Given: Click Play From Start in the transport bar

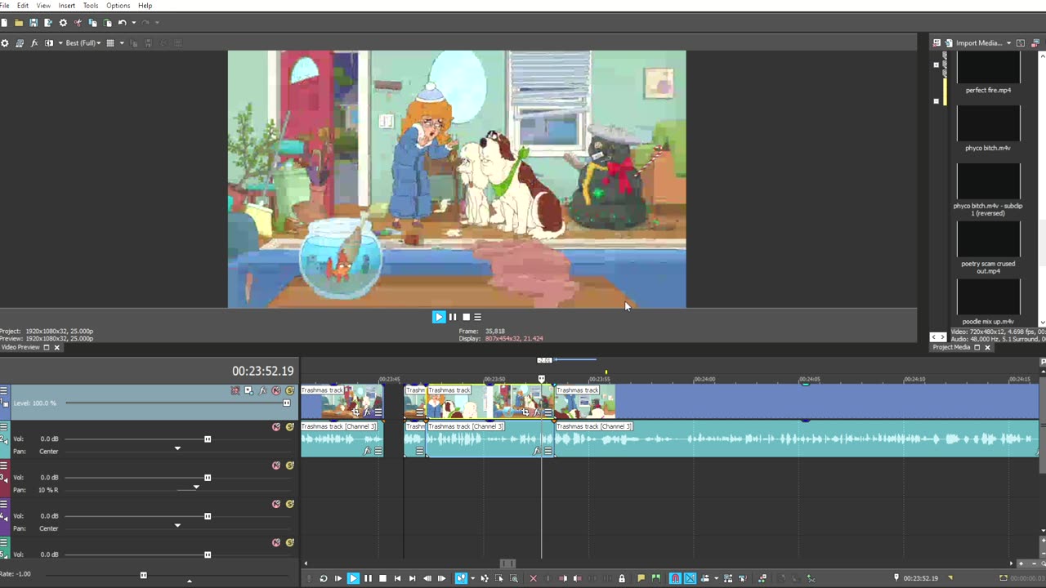Looking at the screenshot, I should [x=338, y=578].
